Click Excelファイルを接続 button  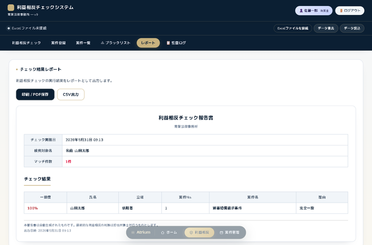pyautogui.click(x=293, y=28)
